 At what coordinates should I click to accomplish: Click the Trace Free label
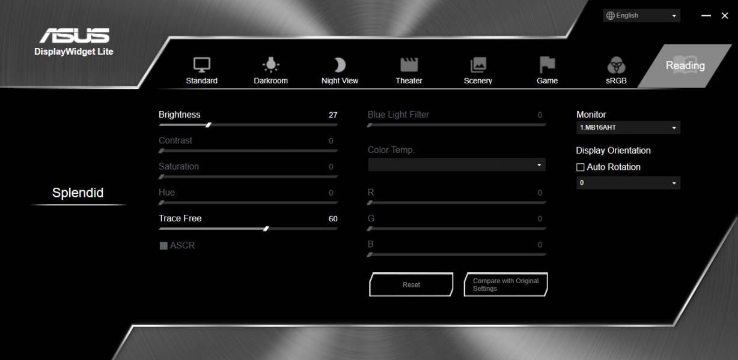click(x=180, y=218)
